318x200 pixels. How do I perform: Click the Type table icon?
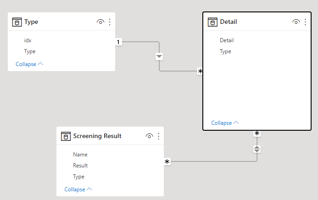pyautogui.click(x=17, y=22)
